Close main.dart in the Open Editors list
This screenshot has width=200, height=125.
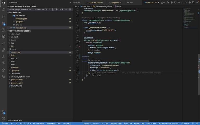click(11, 28)
